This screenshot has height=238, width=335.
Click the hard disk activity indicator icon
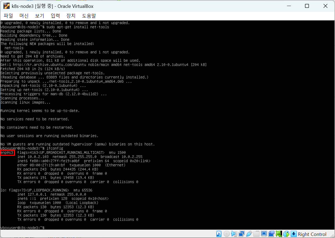click(219, 234)
